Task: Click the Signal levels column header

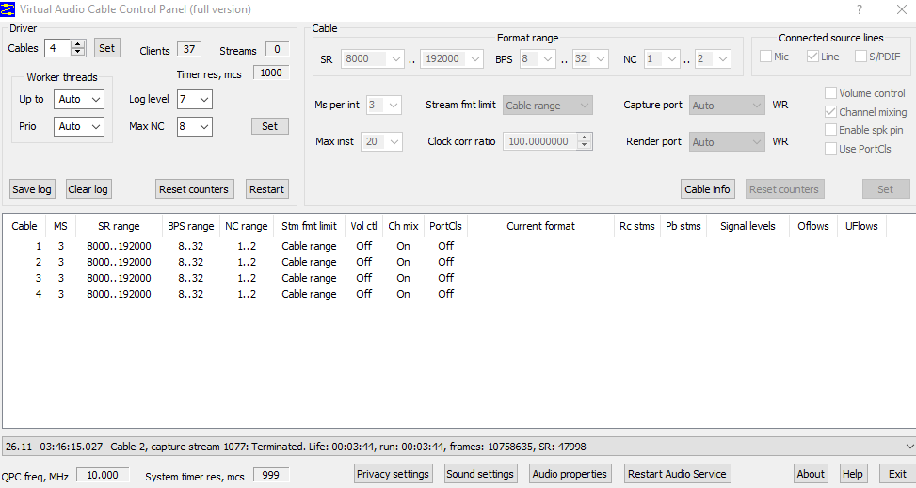Action: (x=747, y=226)
